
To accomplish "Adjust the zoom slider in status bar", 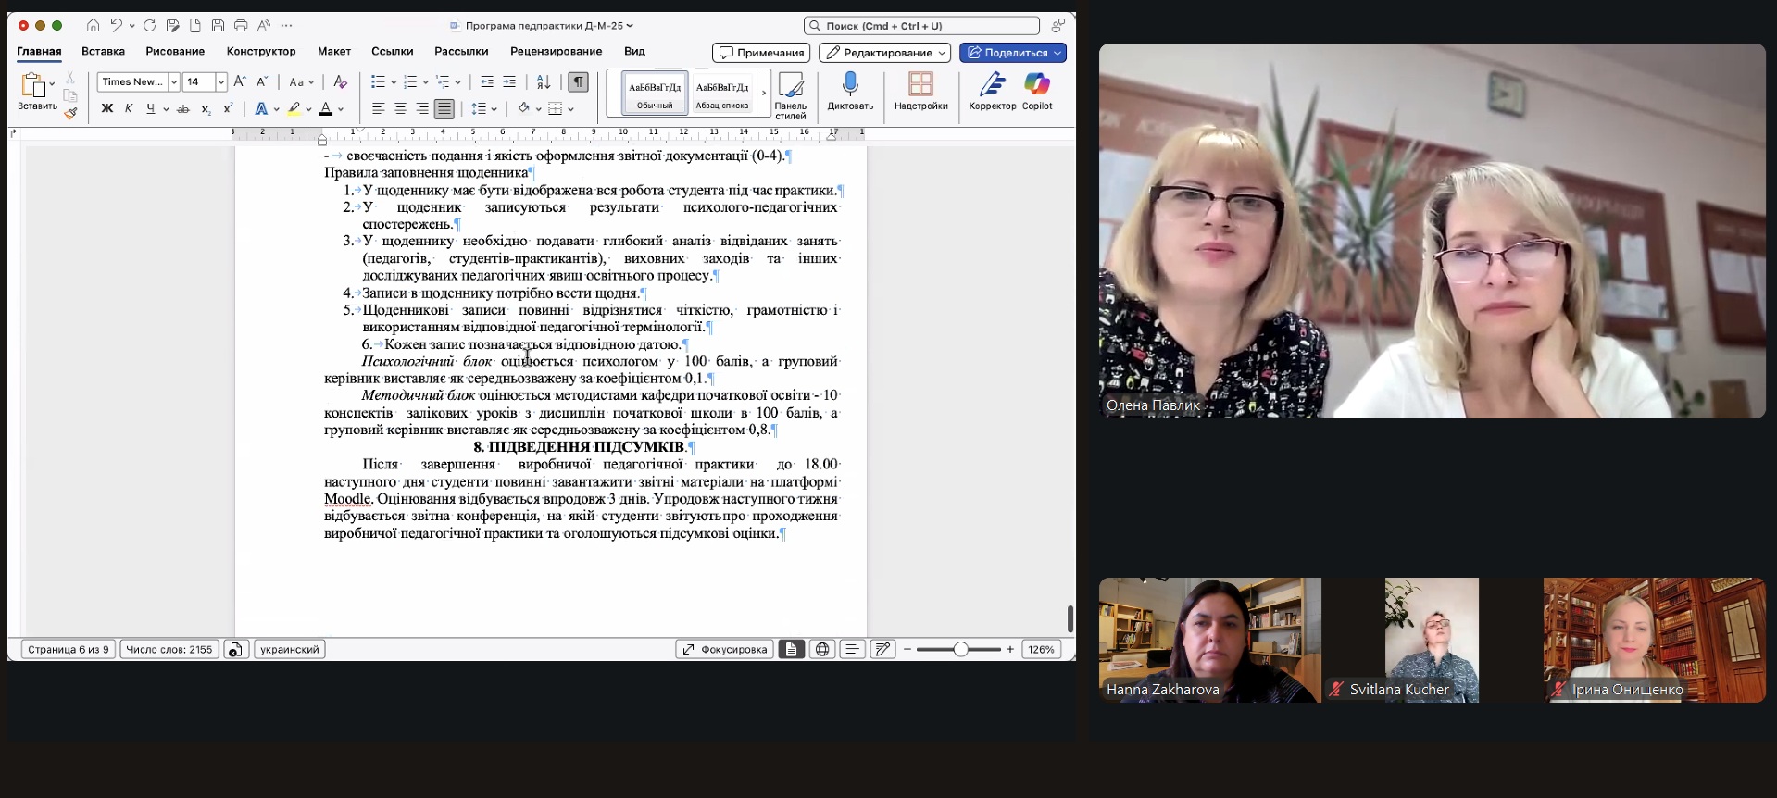I will [x=960, y=650].
